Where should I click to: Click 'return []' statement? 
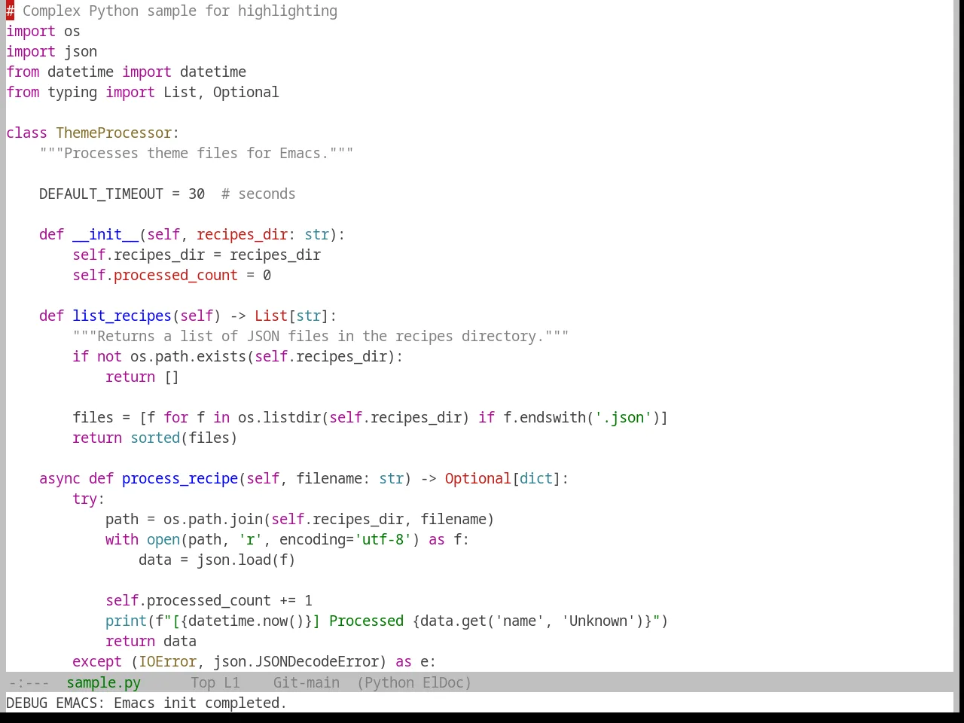[142, 377]
